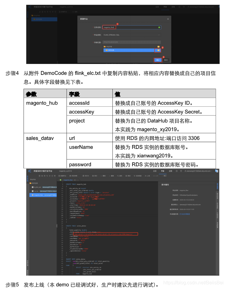Screen dimensions: 226x288
Task: Open the 基本属性 right sidebar tab
Action: click(217, 186)
